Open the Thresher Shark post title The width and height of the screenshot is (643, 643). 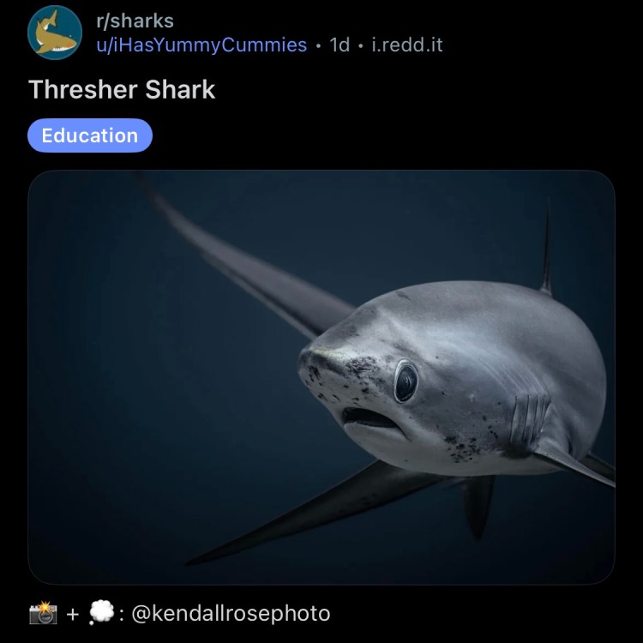tap(122, 89)
